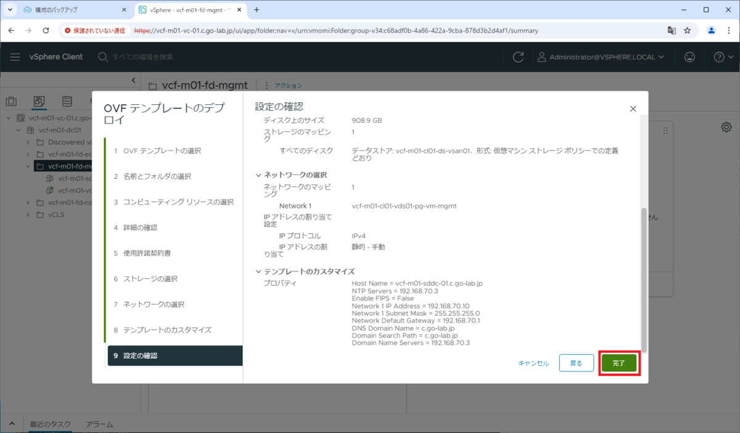Click the 戻る button
740x433 pixels.
click(576, 363)
